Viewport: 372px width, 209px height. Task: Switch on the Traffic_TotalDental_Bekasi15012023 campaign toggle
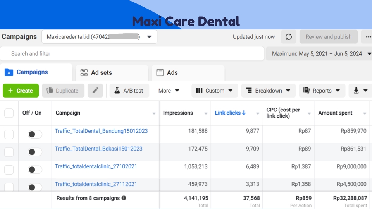[x=35, y=152]
